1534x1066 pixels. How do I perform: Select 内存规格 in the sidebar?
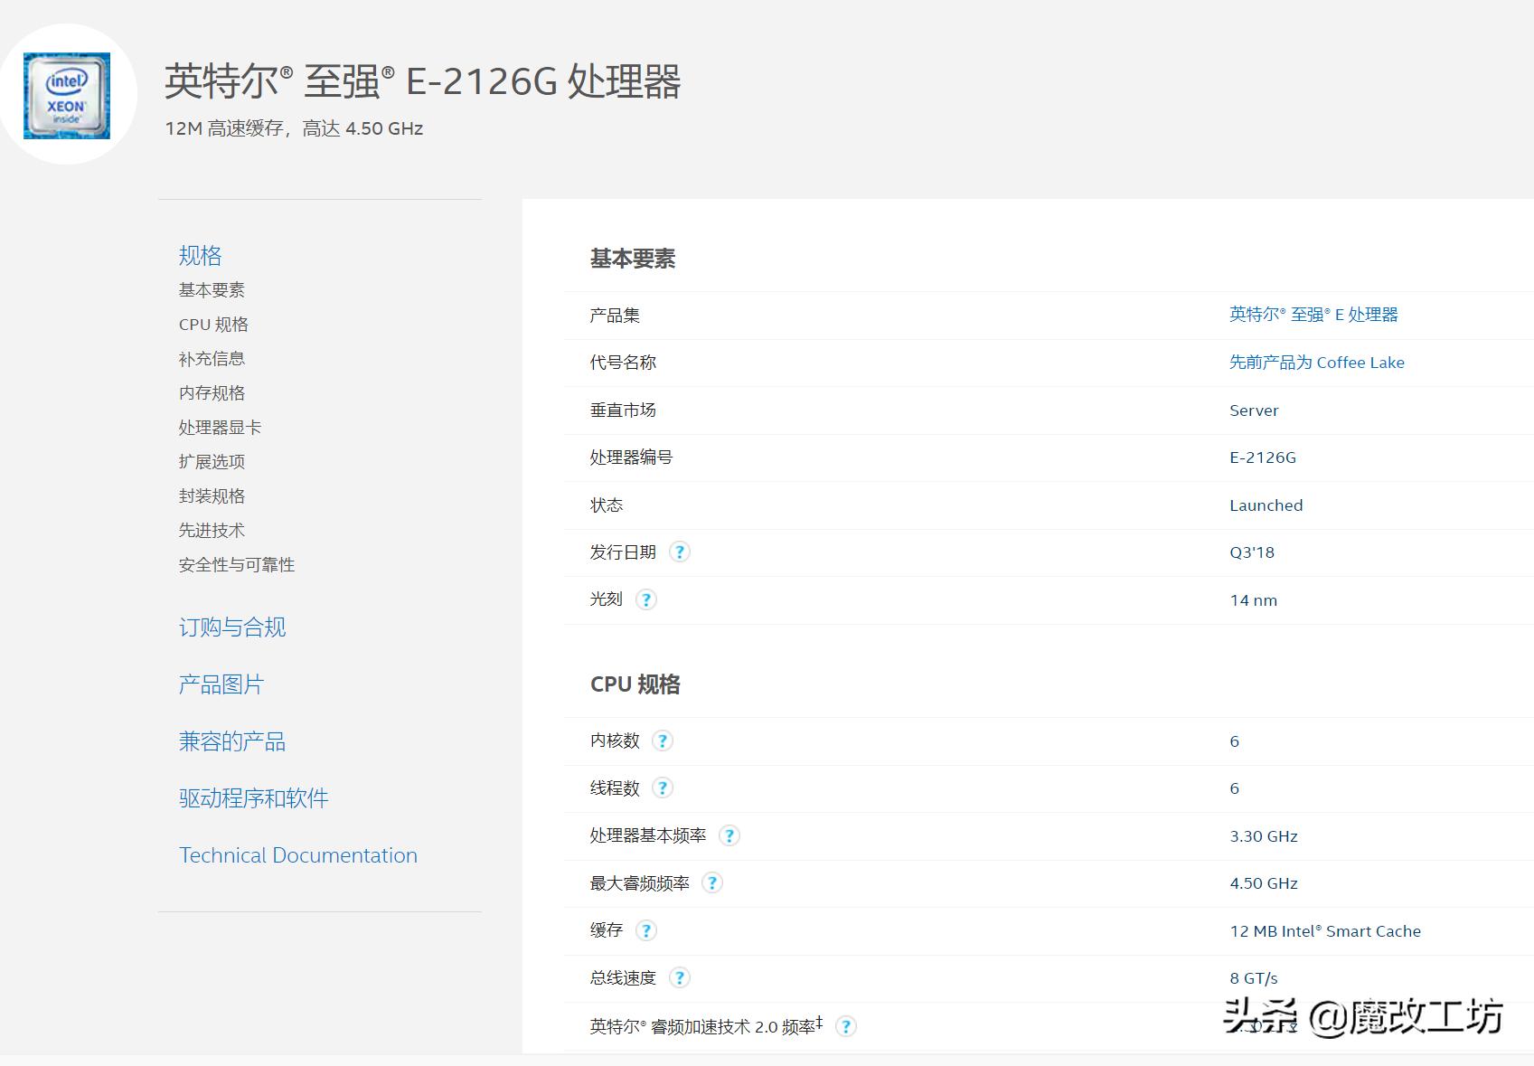pyautogui.click(x=212, y=392)
